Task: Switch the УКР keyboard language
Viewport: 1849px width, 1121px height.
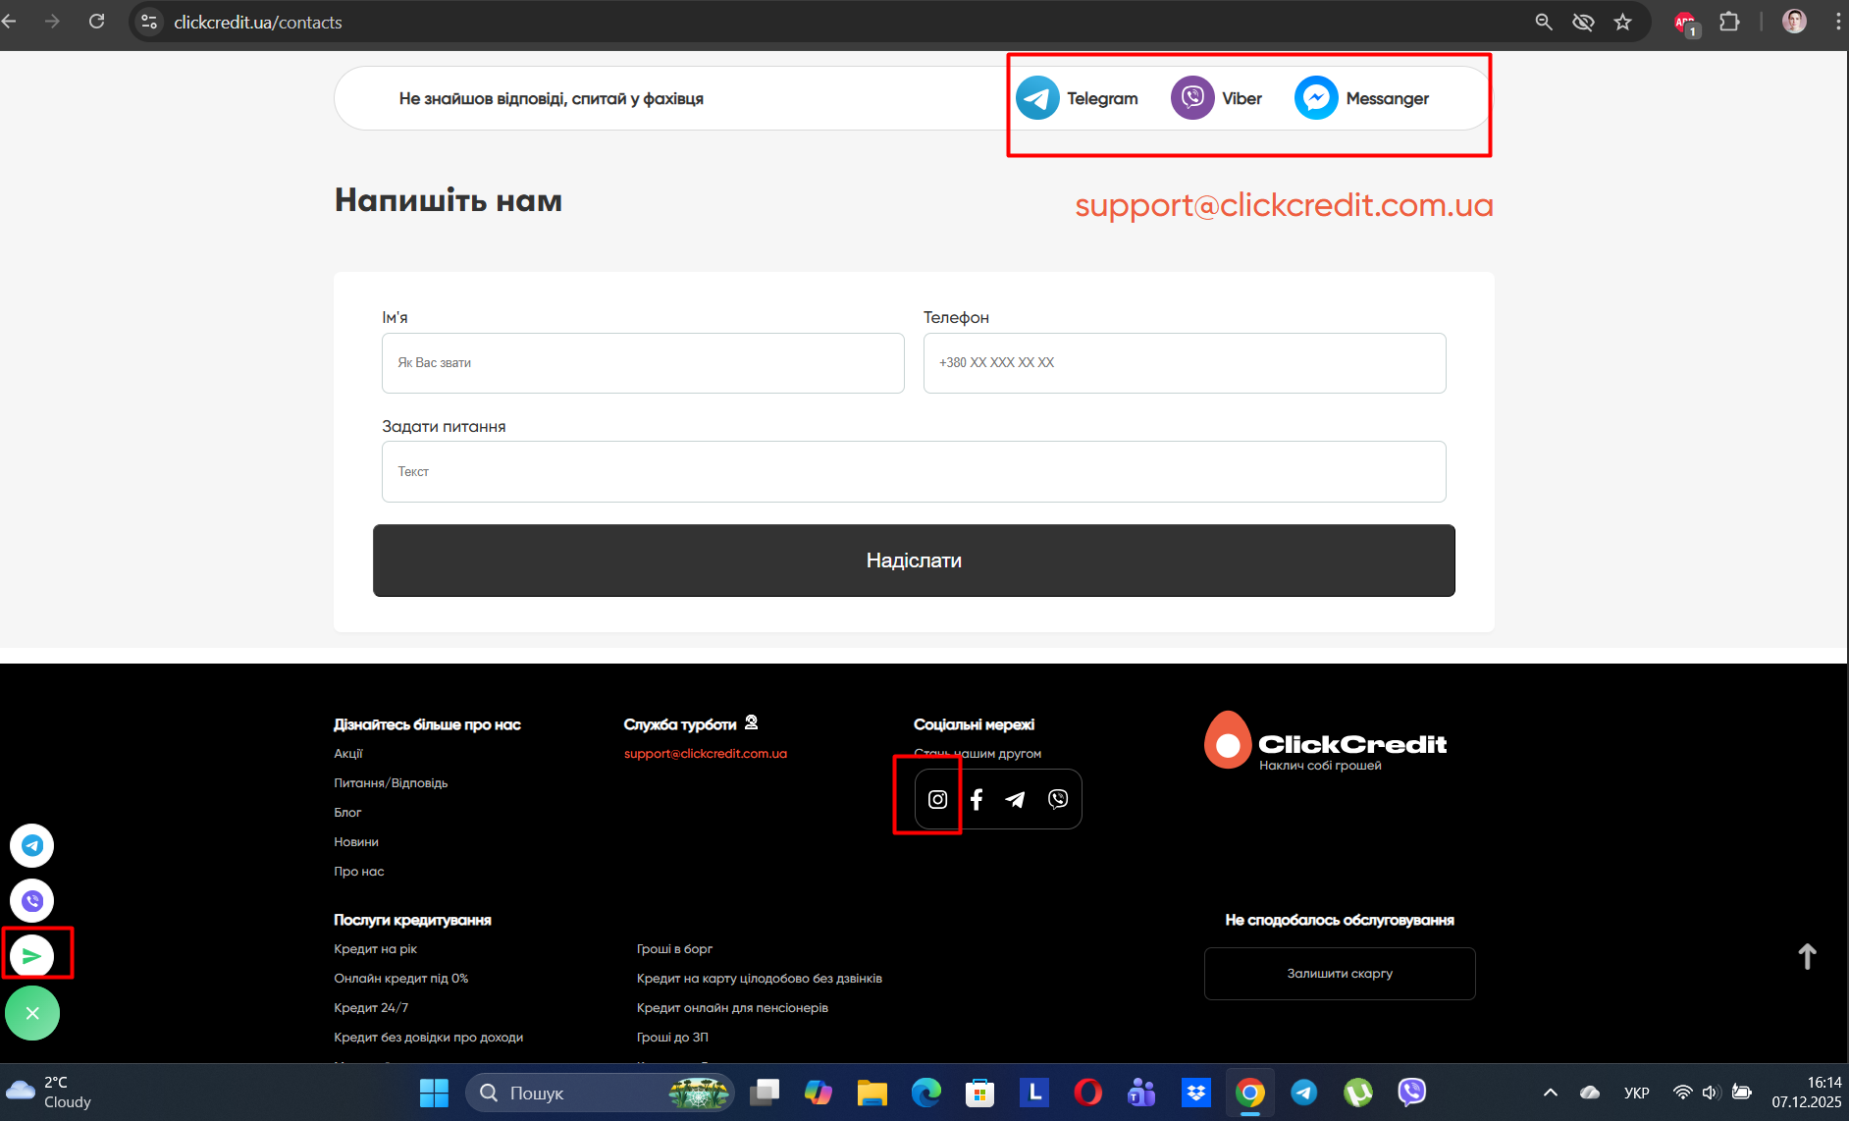Action: pos(1636,1093)
